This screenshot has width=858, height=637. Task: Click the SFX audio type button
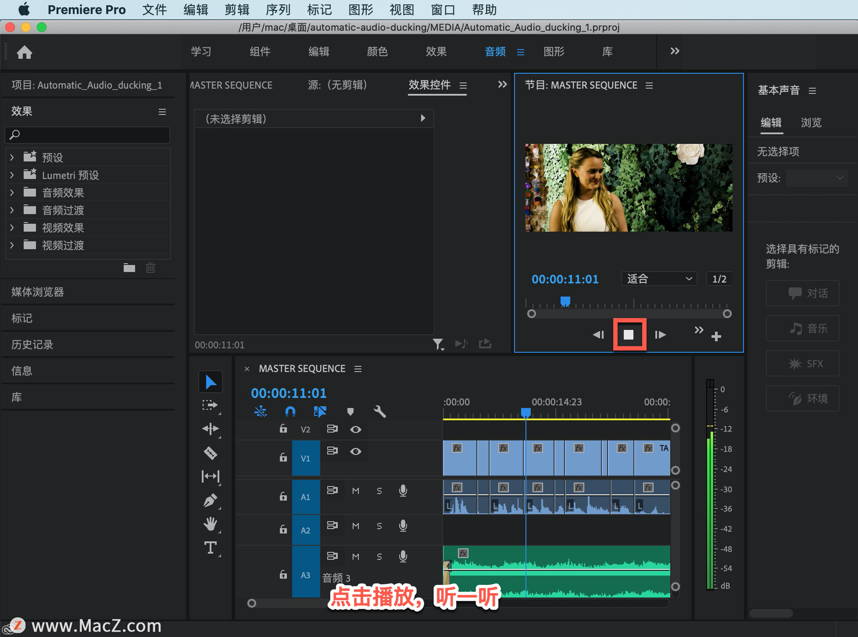coord(803,363)
